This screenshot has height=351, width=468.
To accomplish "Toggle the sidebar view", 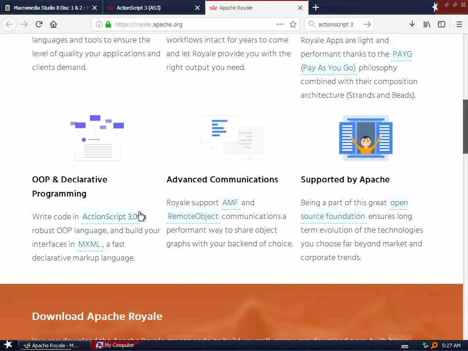I will click(x=441, y=25).
